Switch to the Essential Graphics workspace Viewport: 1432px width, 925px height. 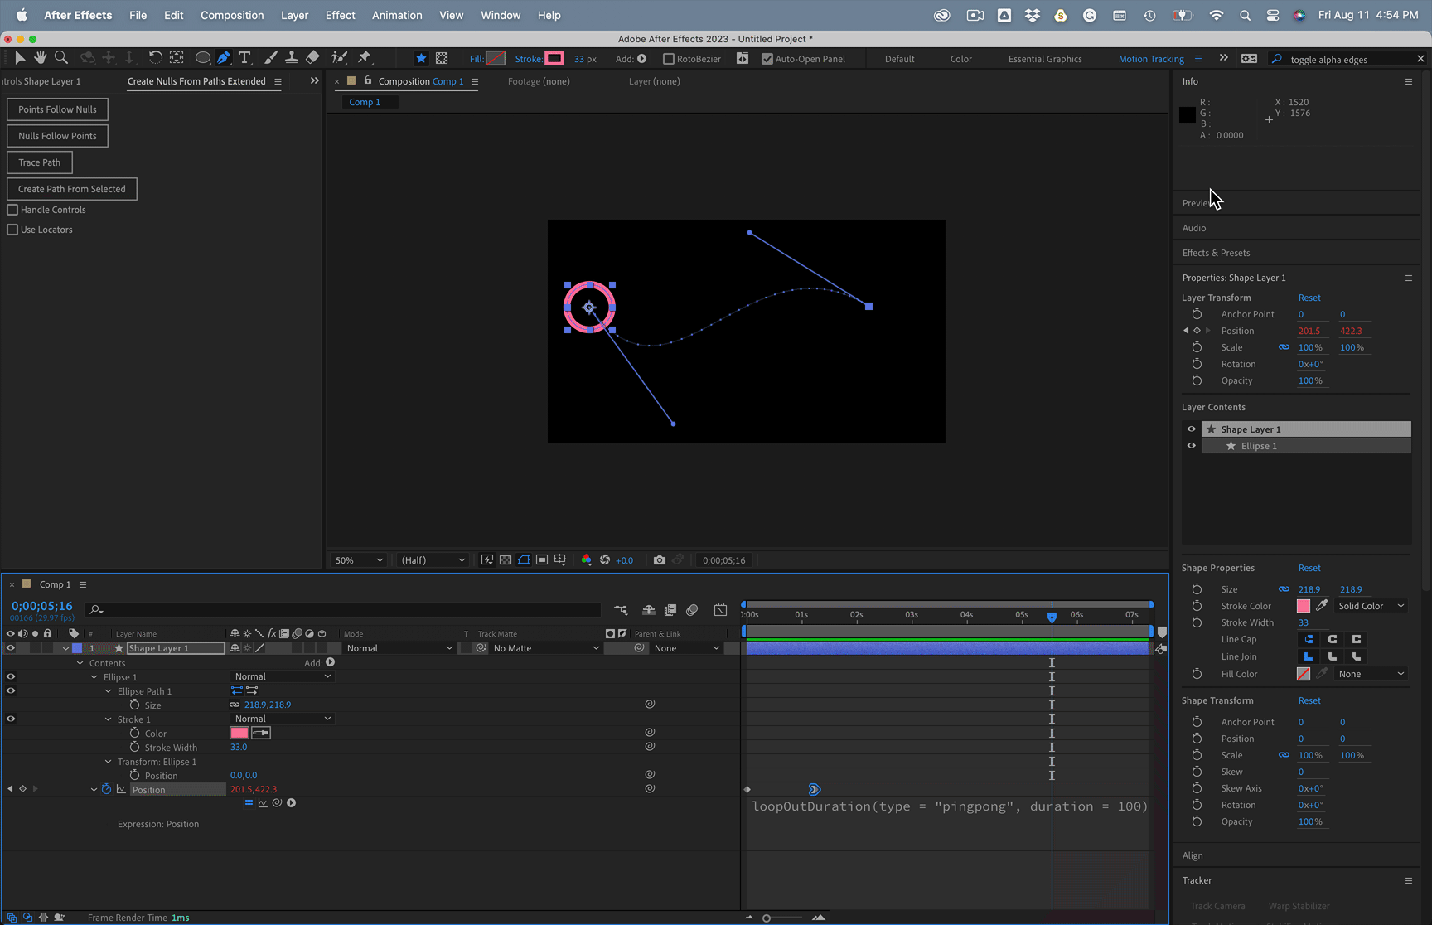coord(1045,59)
